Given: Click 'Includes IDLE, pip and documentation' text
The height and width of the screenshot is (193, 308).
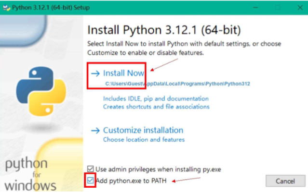Looking at the screenshot, I should 156,98.
